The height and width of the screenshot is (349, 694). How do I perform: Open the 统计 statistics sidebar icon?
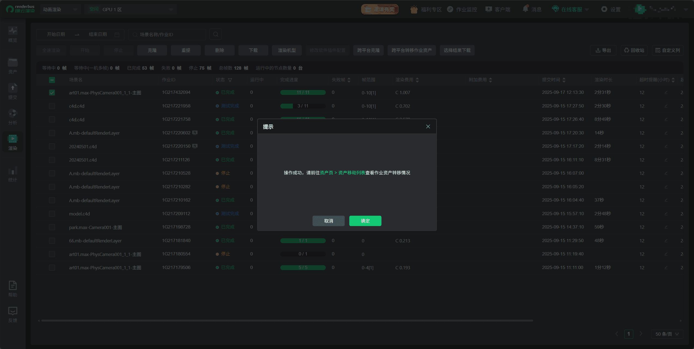click(x=13, y=174)
